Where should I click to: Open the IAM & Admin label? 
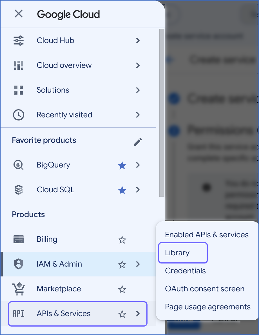tap(59, 264)
